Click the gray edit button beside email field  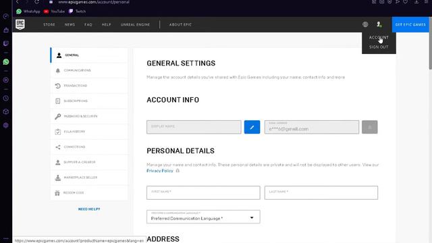pos(369,127)
